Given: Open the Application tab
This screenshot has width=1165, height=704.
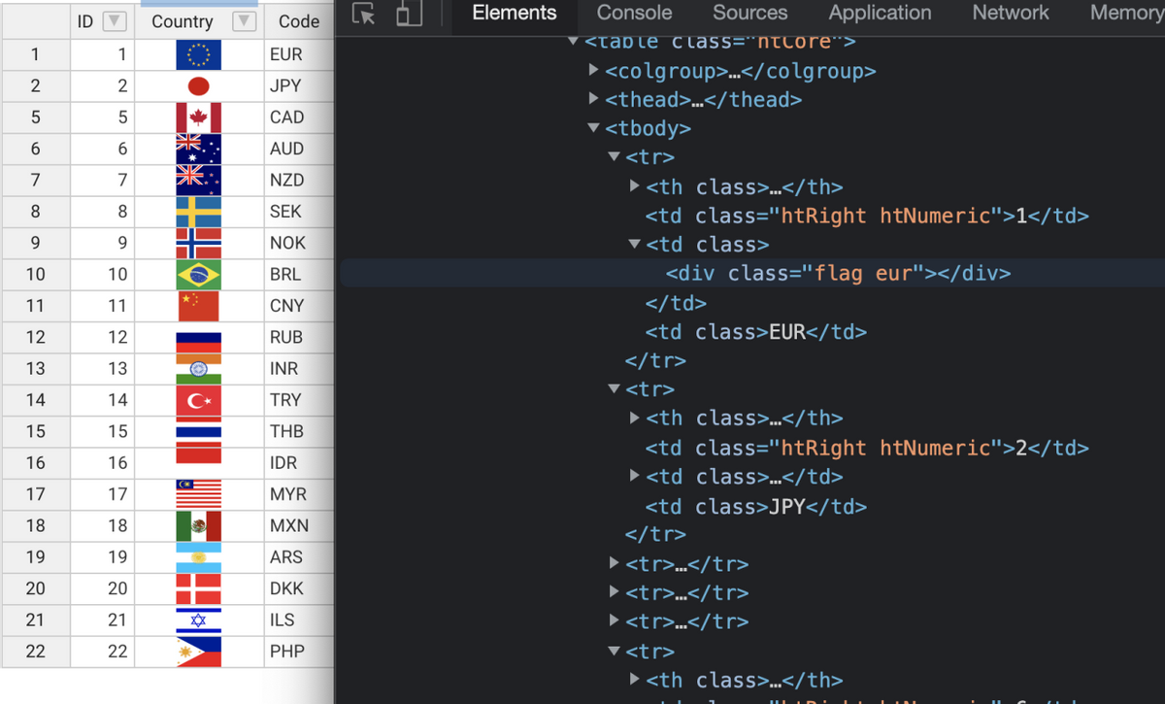Looking at the screenshot, I should (x=880, y=13).
